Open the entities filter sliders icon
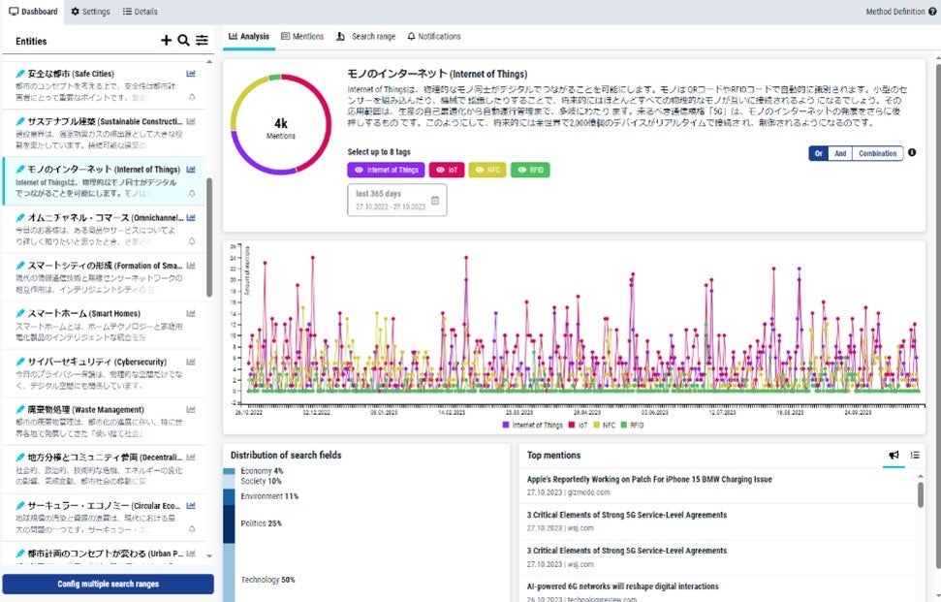This screenshot has width=941, height=602. coord(202,40)
